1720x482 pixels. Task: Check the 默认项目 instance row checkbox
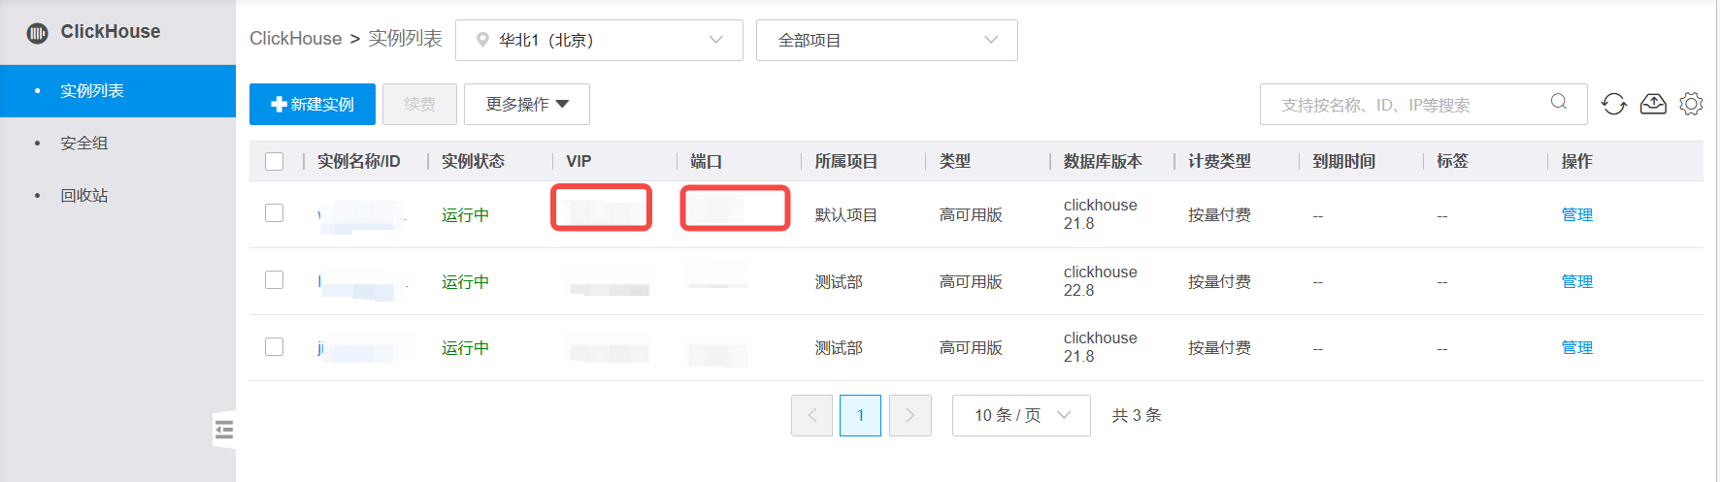(x=275, y=213)
